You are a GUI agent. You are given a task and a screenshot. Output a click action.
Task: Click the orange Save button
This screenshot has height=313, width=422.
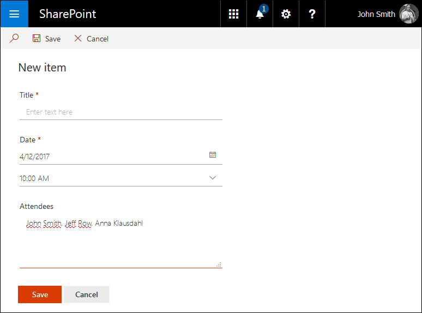(40, 294)
